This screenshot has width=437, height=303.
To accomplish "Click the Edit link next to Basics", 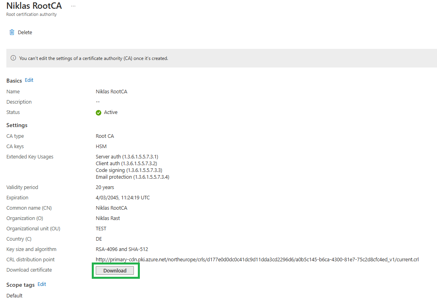I will (x=29, y=80).
